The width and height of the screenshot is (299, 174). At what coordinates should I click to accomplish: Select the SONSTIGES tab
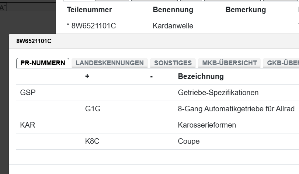(x=173, y=63)
